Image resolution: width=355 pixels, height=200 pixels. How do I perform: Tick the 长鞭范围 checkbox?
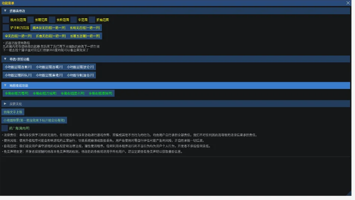point(31,20)
